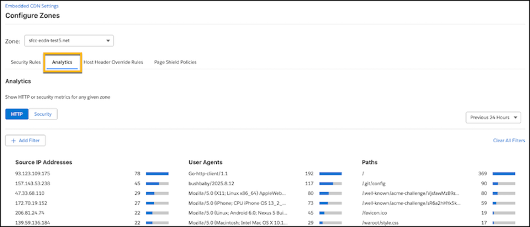The image size is (530, 227).
Task: Select the Mozilla Macintosh Intel Mac user agent
Action: pos(237,223)
